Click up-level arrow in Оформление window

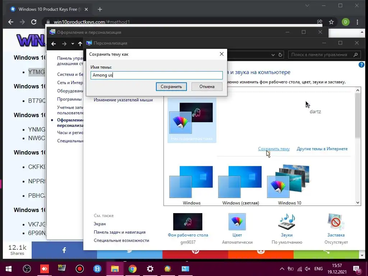[80, 44]
